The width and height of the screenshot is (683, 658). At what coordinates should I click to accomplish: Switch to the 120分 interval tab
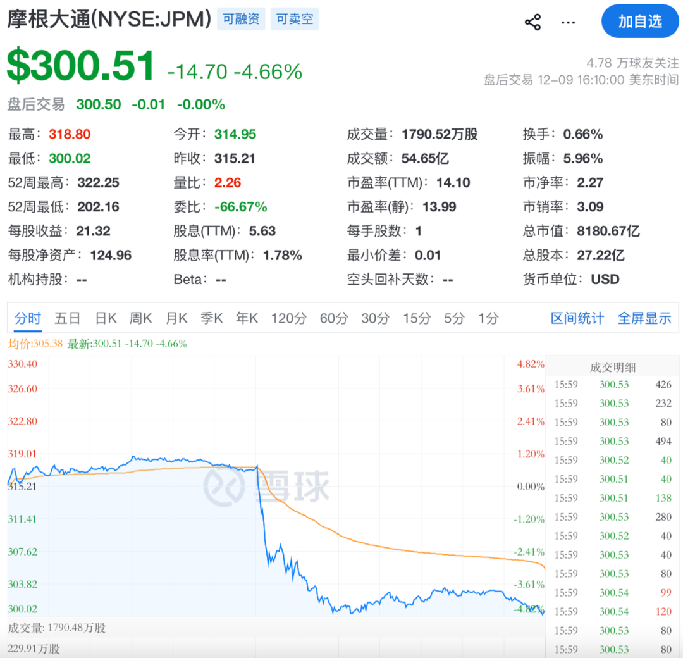[x=288, y=318]
